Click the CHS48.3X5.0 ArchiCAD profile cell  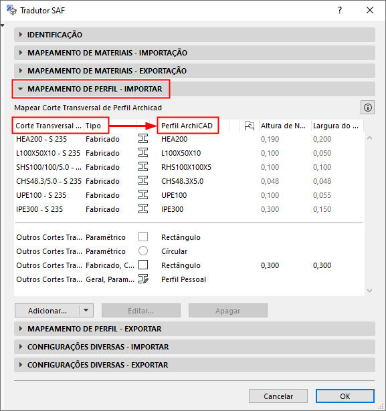pos(182,181)
